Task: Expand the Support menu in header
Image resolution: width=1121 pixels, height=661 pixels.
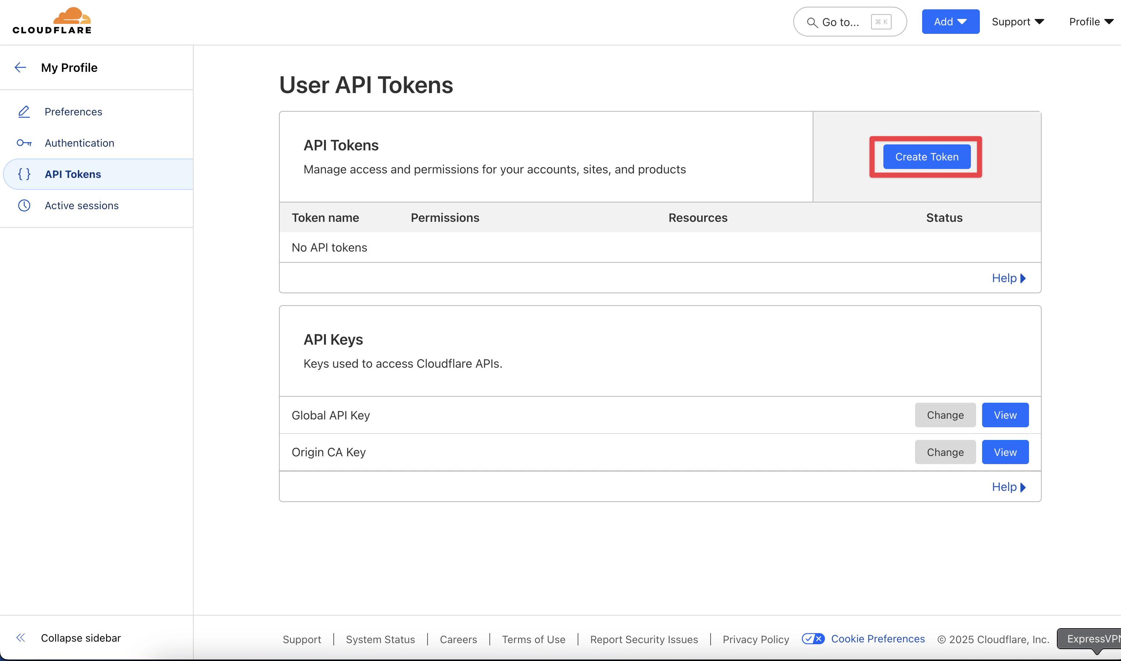Action: click(1017, 22)
